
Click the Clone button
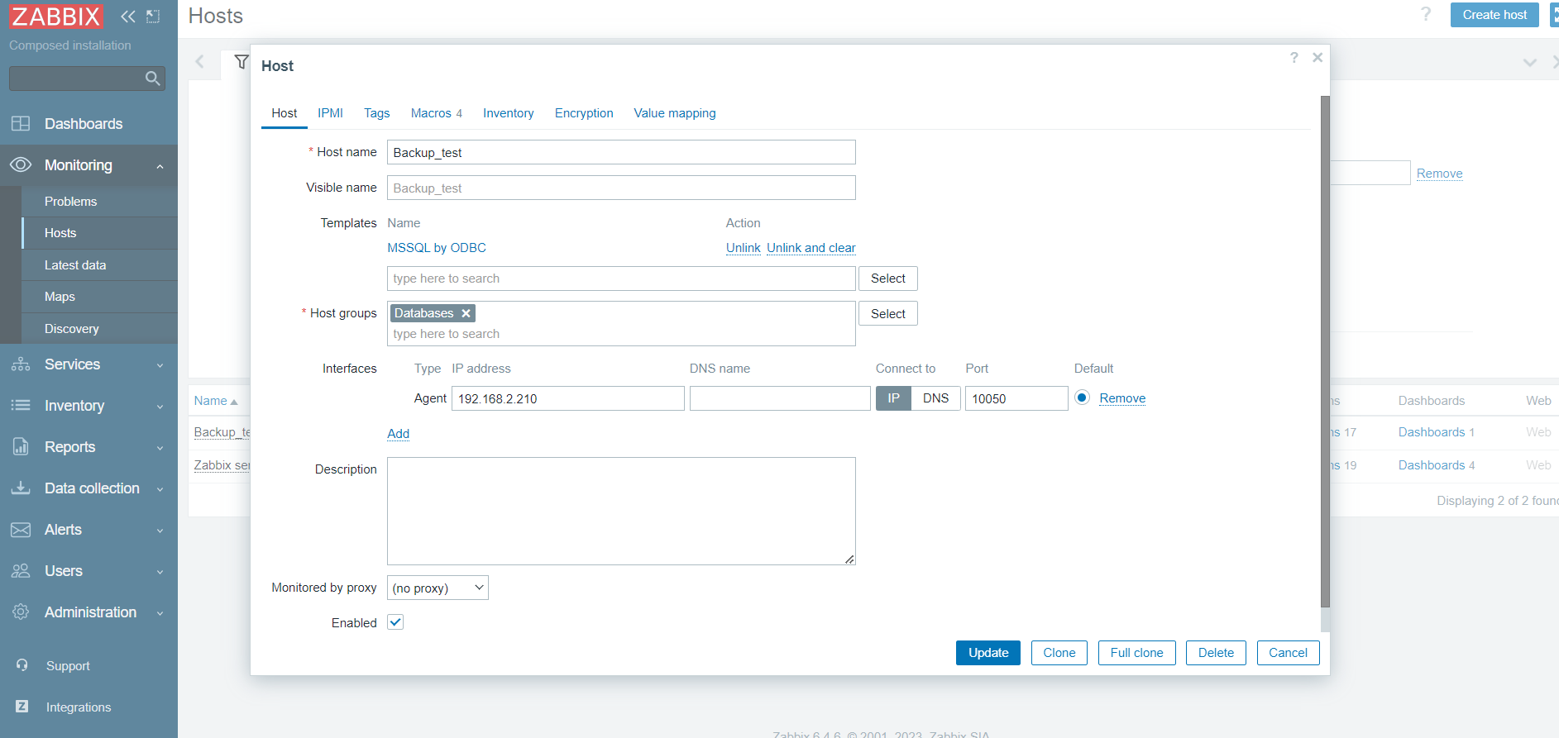tap(1059, 653)
